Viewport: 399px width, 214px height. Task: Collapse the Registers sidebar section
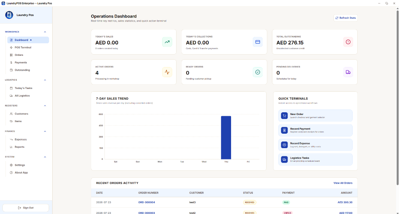click(45, 106)
